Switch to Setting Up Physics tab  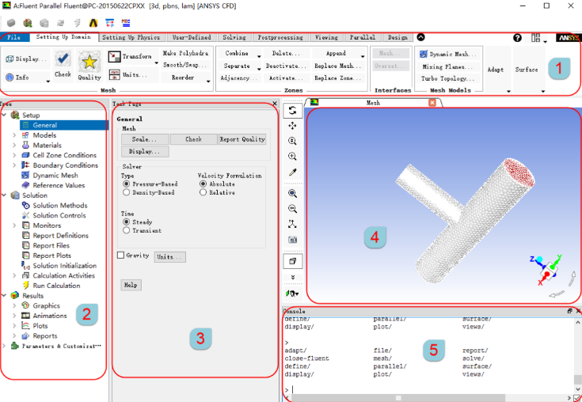click(131, 37)
